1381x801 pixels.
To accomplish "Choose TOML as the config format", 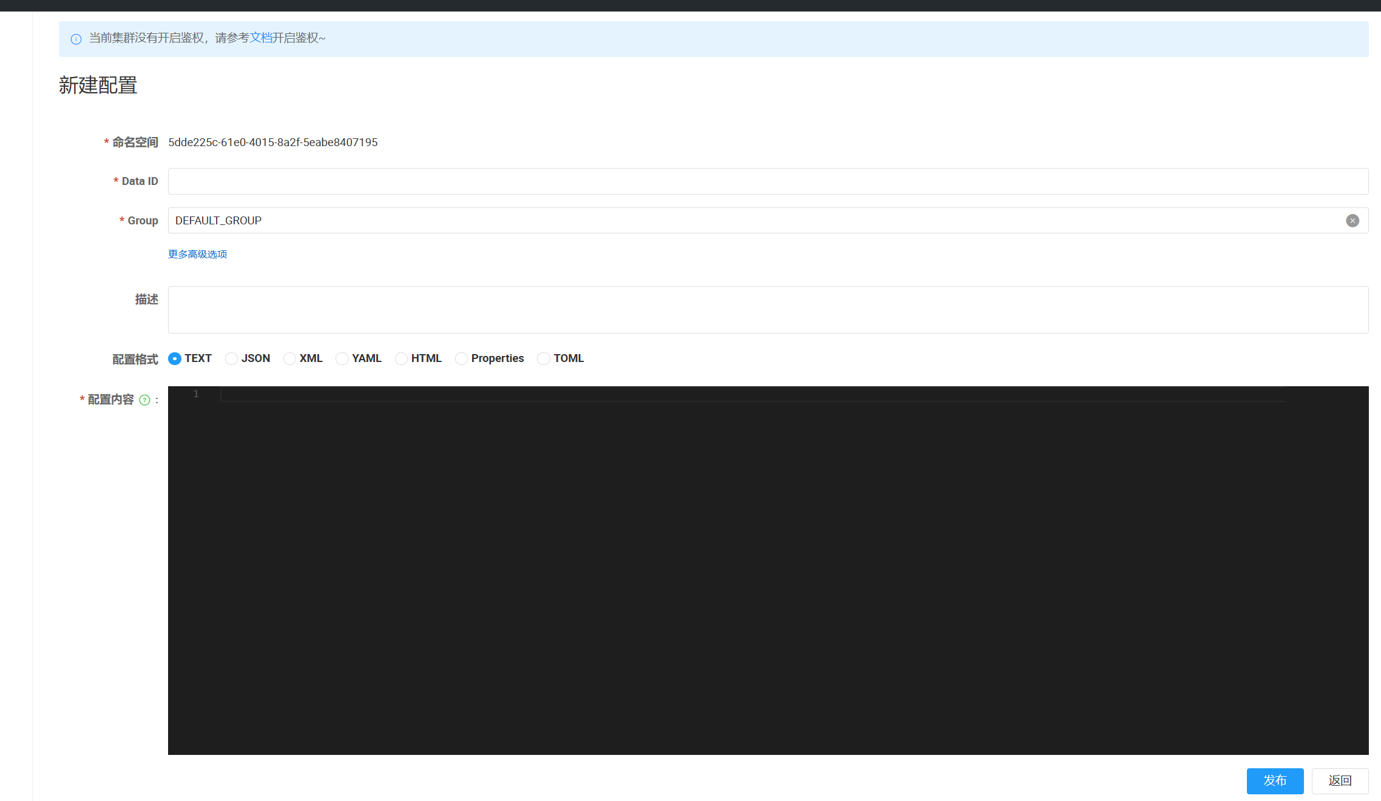I will click(544, 358).
